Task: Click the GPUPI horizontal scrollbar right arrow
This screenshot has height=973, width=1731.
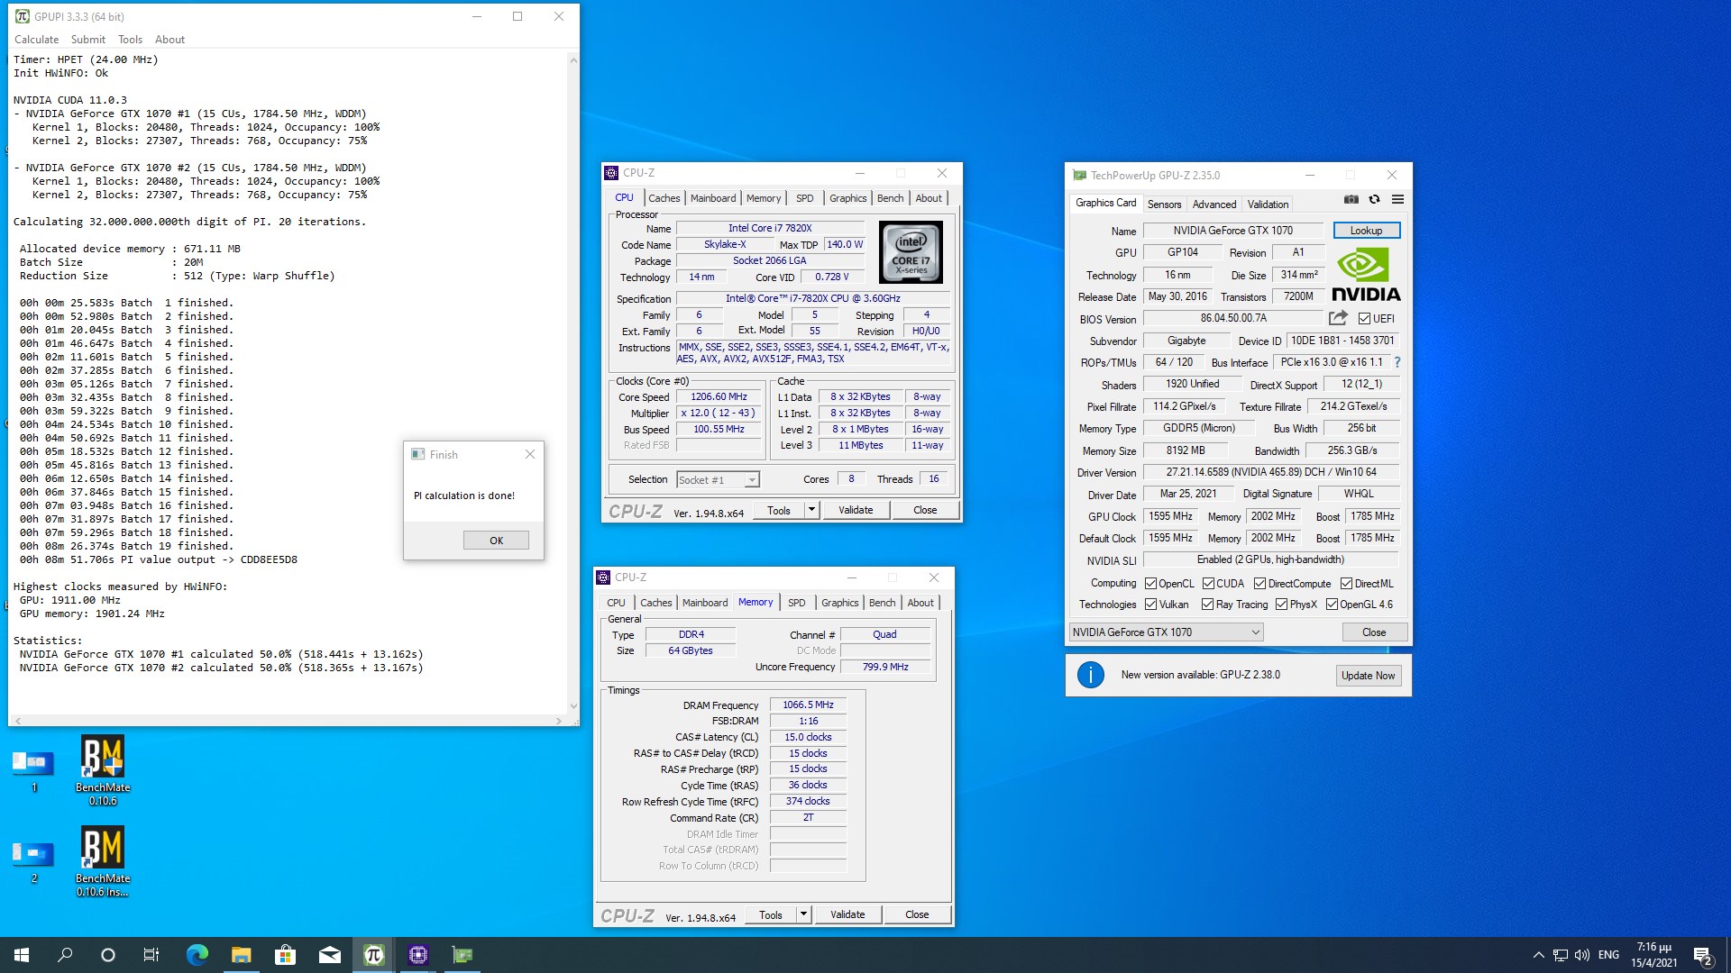Action: 559,721
